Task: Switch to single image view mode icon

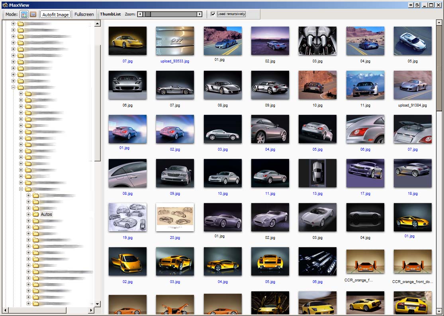Action: point(33,14)
